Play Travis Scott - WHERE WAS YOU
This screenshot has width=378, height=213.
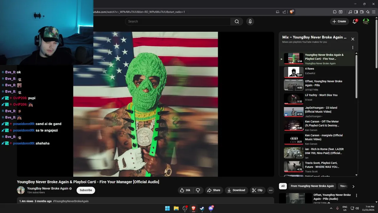point(317,167)
